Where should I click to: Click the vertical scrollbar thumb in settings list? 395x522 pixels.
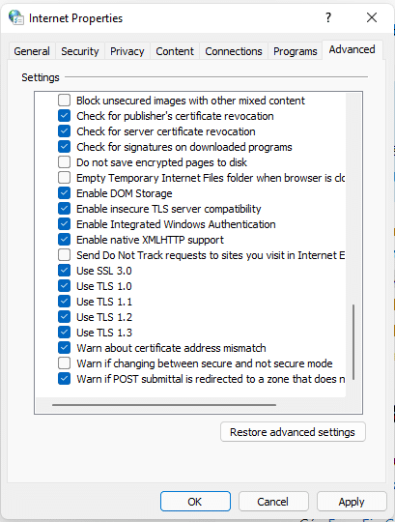coord(353,342)
